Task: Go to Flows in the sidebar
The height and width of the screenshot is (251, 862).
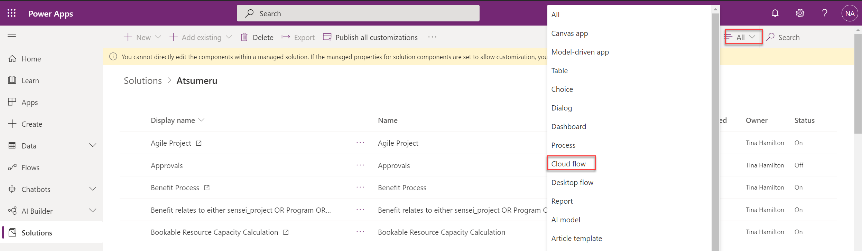Action: pyautogui.click(x=52, y=167)
